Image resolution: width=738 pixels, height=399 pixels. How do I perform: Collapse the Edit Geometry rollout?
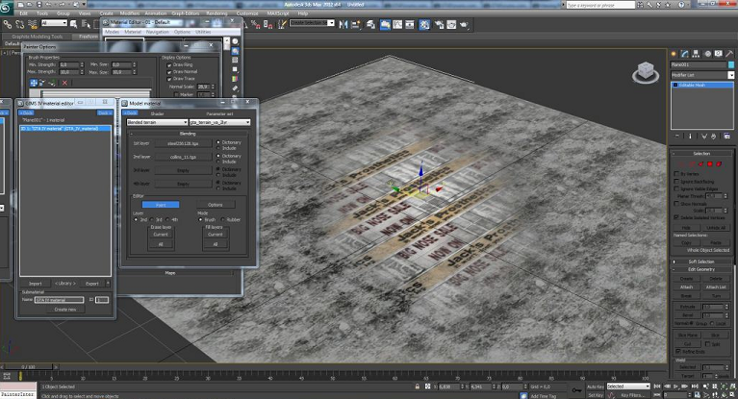click(701, 269)
